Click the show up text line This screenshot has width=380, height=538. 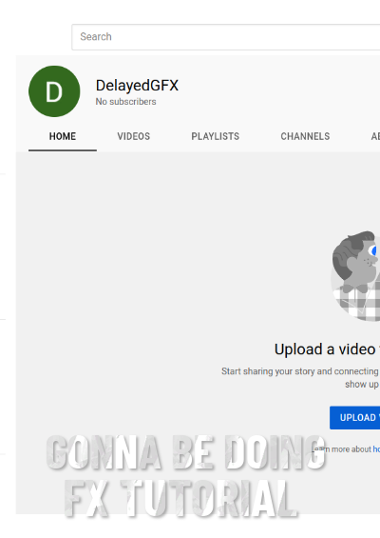[362, 385]
